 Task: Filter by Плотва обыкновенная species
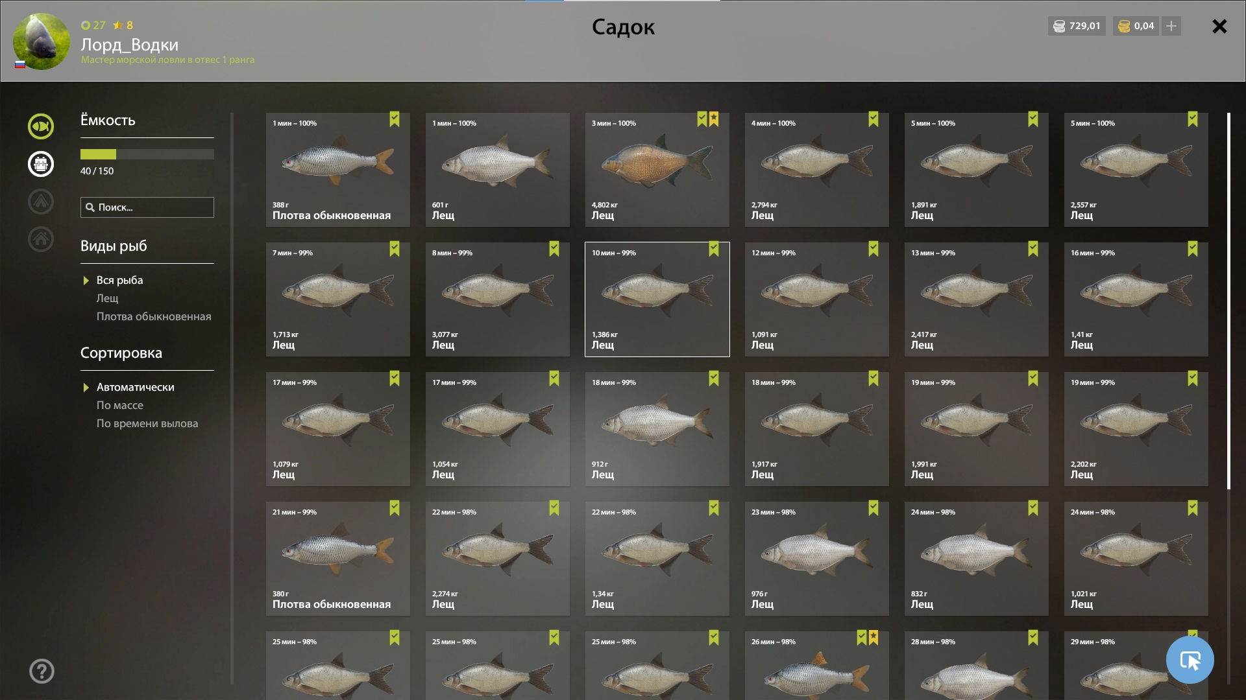[154, 316]
